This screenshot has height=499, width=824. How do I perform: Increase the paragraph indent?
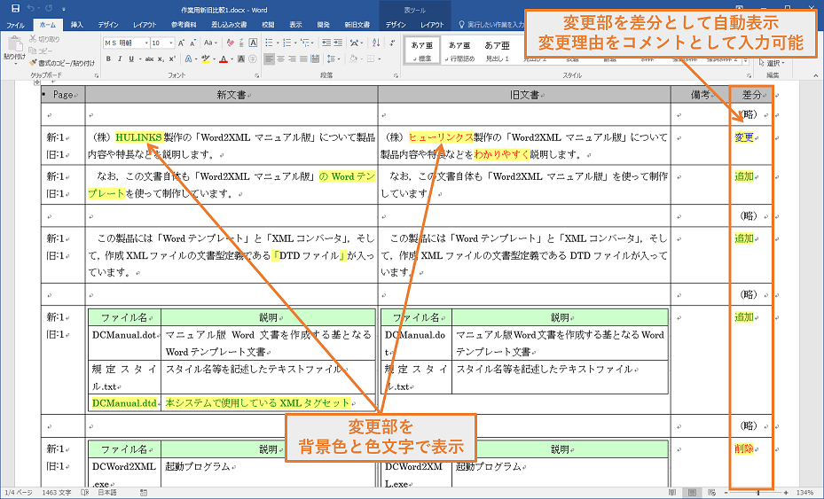click(x=338, y=43)
